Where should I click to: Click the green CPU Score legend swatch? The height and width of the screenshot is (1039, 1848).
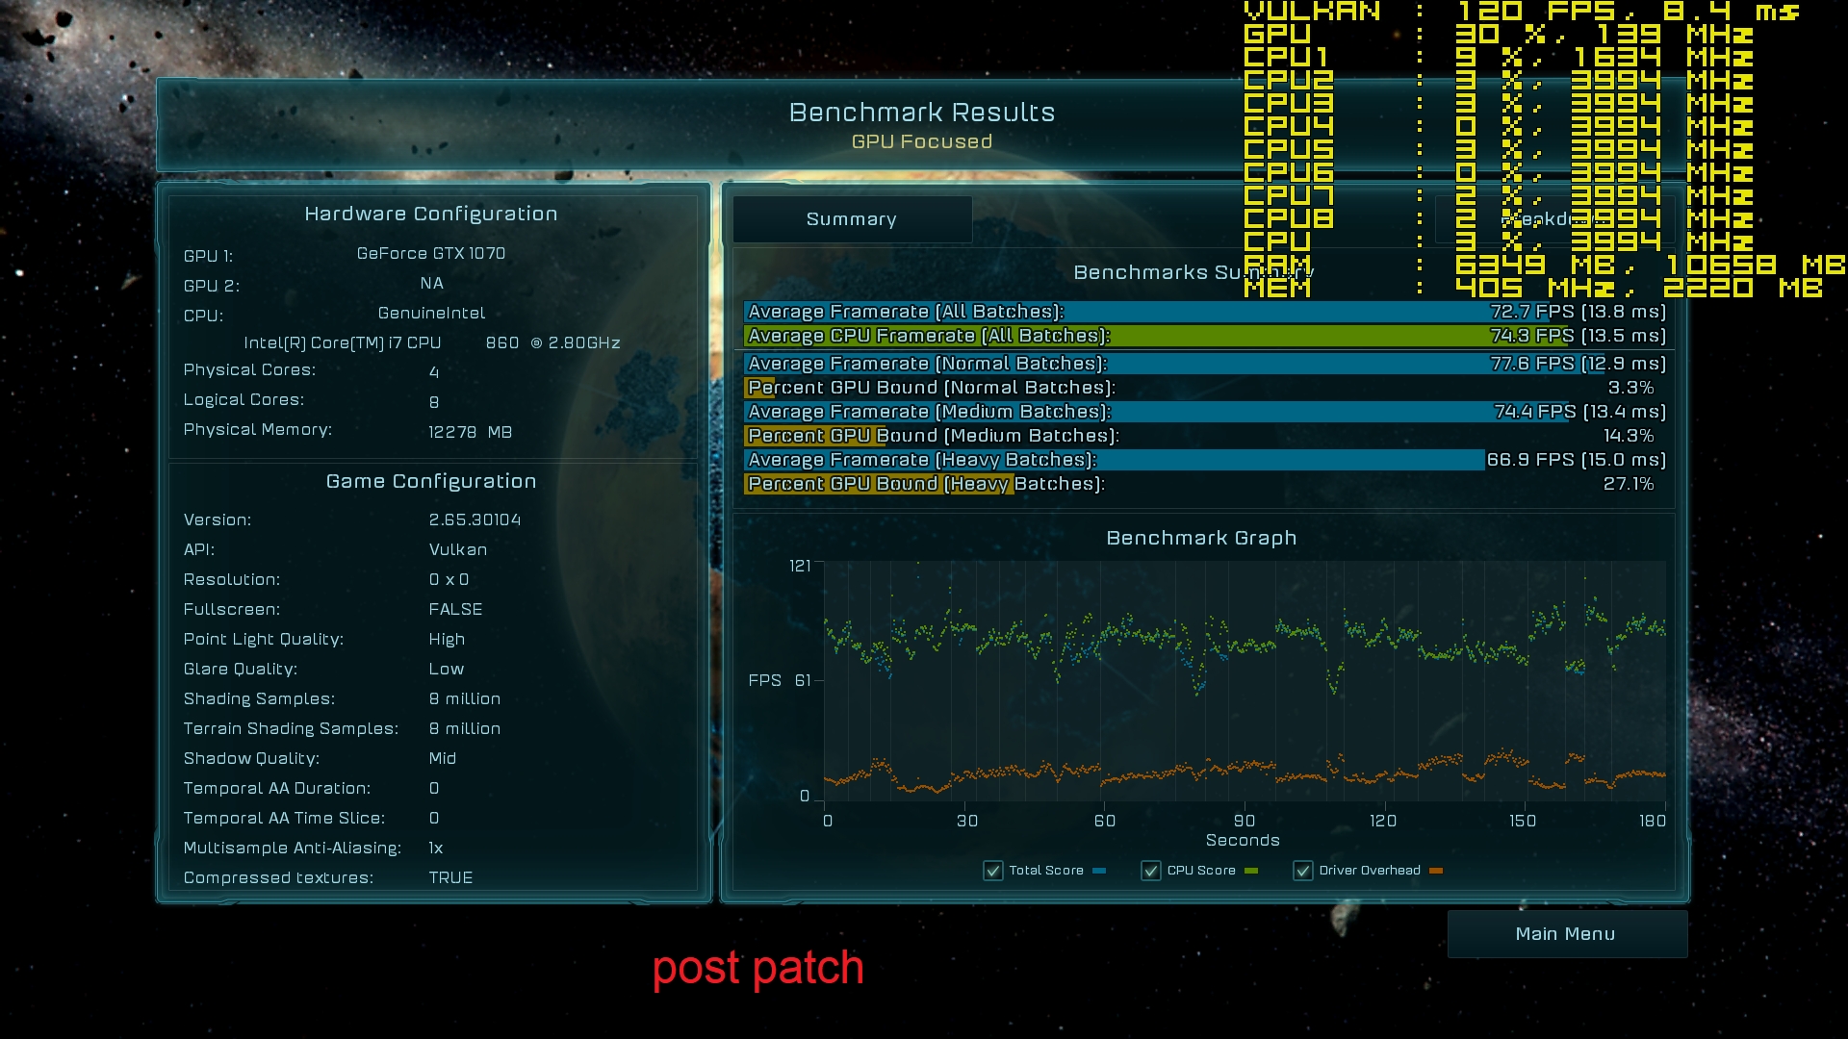click(x=1251, y=871)
